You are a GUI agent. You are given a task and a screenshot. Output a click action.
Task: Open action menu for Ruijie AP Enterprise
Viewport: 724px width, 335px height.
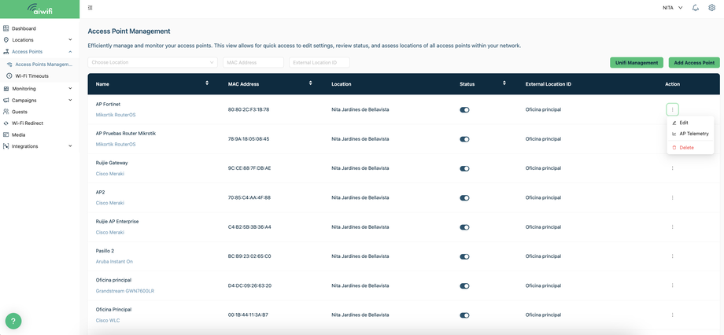pyautogui.click(x=672, y=227)
